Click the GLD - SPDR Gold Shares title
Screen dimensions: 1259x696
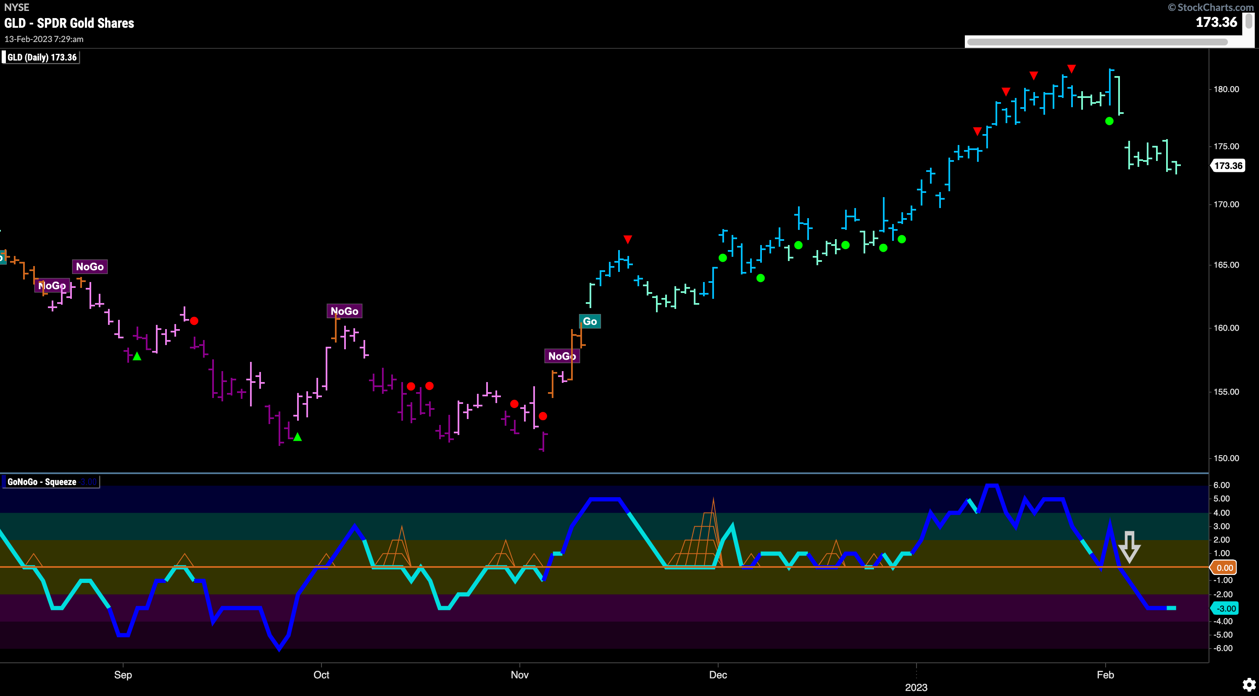69,23
